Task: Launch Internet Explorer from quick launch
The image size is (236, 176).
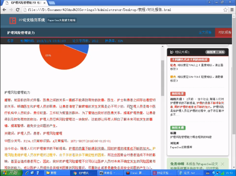Action: coord(27,173)
